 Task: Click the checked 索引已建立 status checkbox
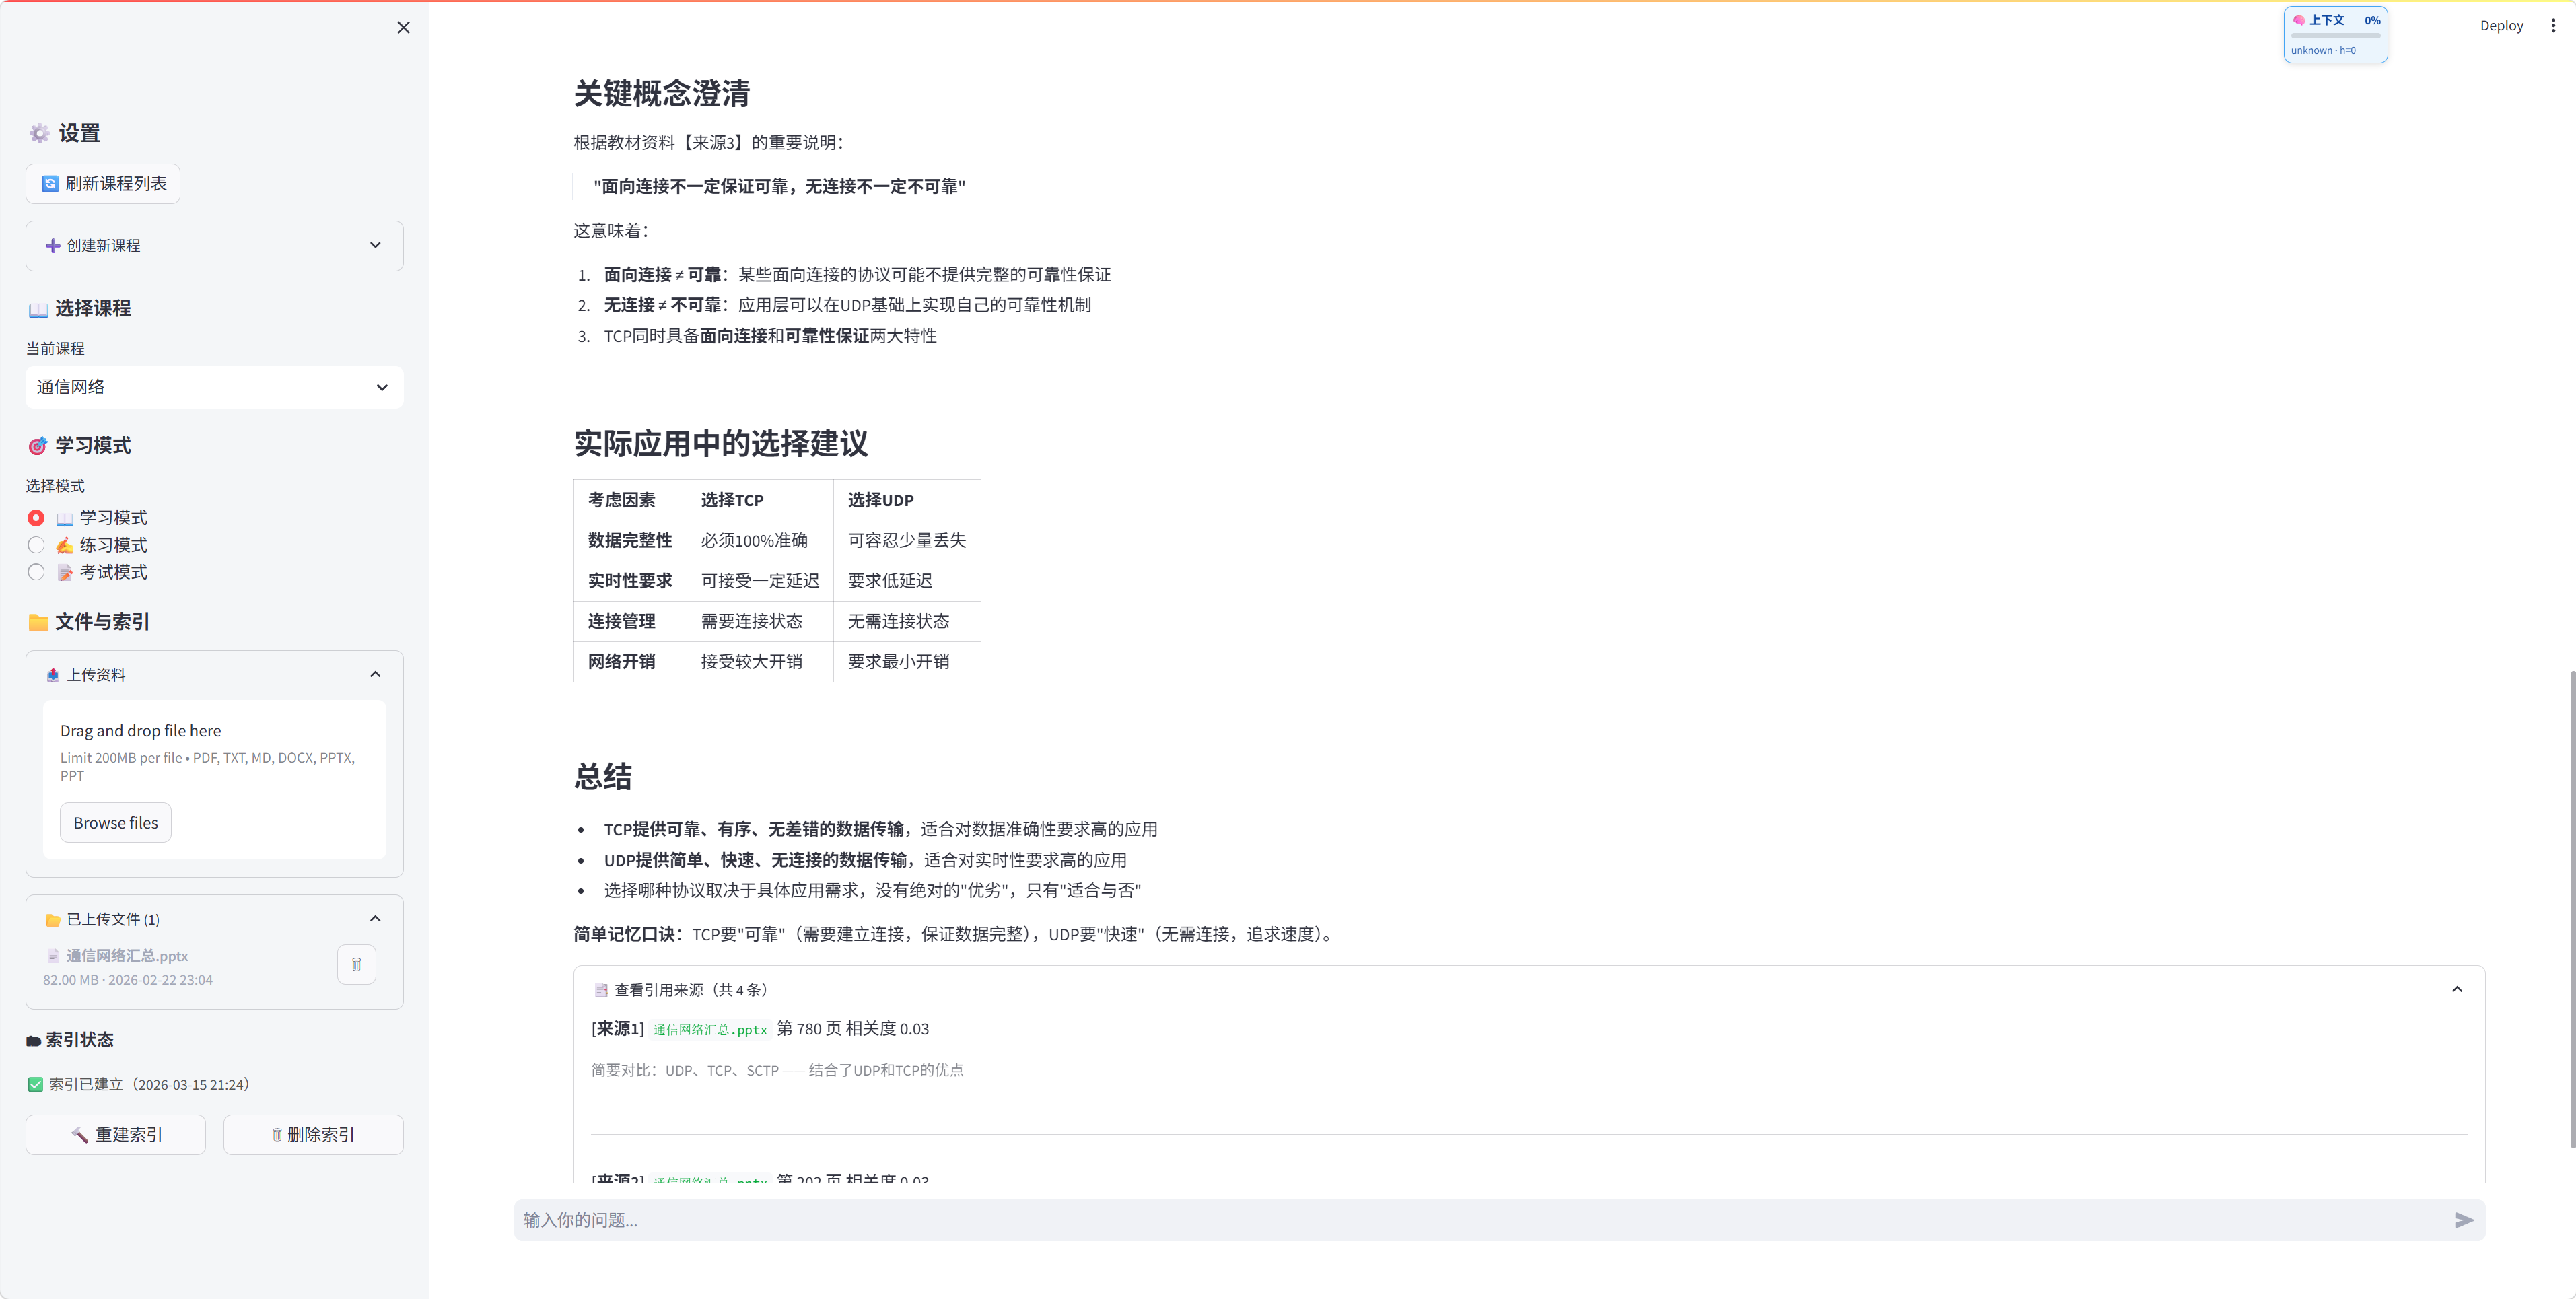35,1083
